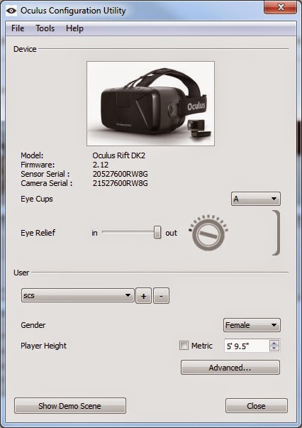
Task: Click the model text Oculus Rift DK2
Action: pyautogui.click(x=119, y=155)
